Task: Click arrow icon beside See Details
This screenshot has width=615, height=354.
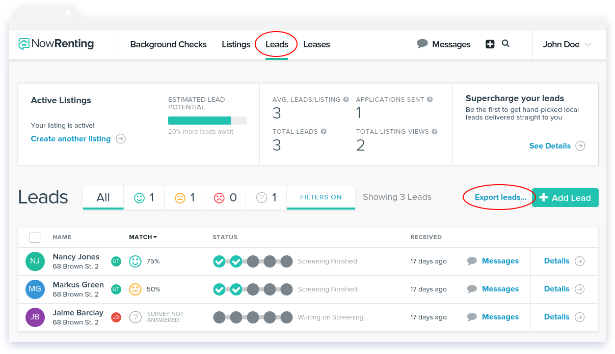Action: [x=580, y=146]
